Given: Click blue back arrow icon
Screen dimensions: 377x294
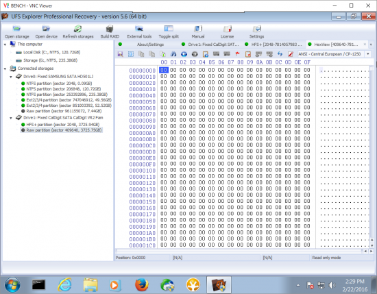Looking at the screenshot, I should 184,54.
